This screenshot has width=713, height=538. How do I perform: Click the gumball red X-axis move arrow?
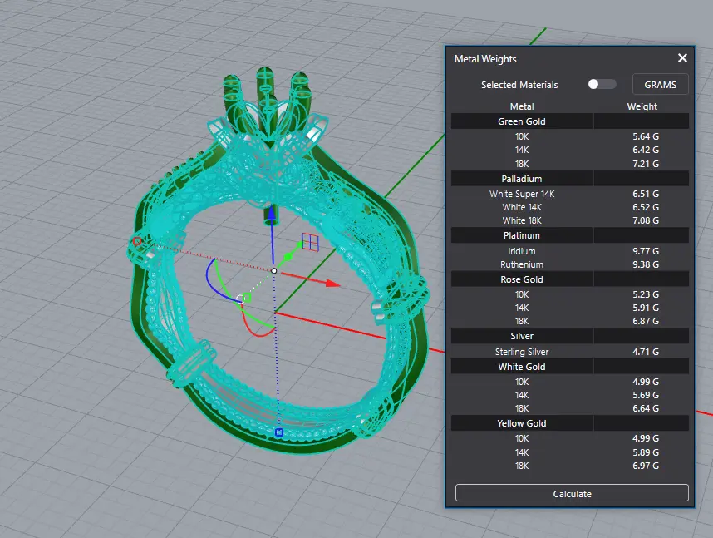coord(332,284)
